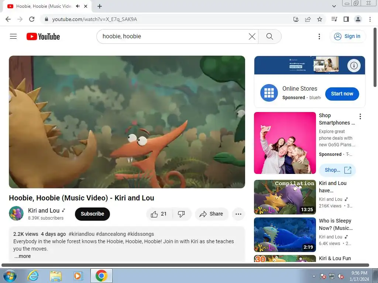Screen dimensions: 378x283
Task: Click the Shop... external link button
Action: (337, 170)
